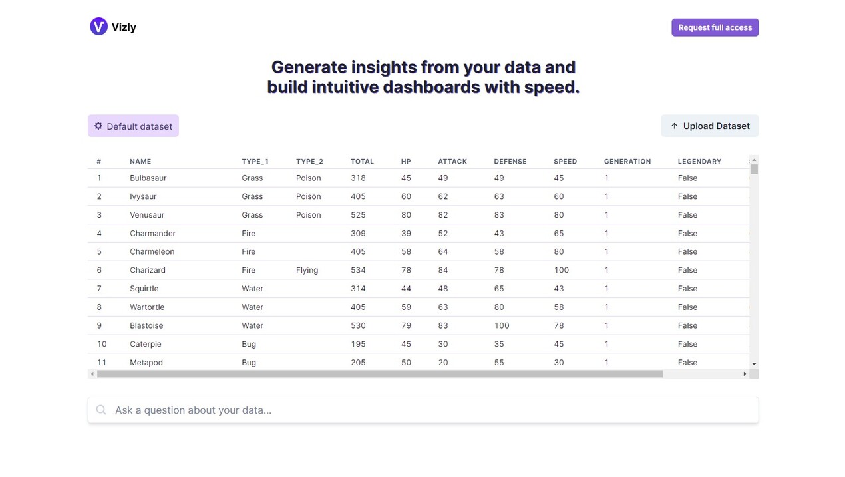This screenshot has width=845, height=477.
Task: Click the ATTACK column header
Action: click(x=452, y=162)
